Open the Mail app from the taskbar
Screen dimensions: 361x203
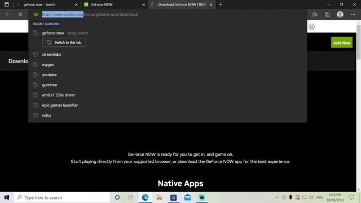tap(188, 197)
